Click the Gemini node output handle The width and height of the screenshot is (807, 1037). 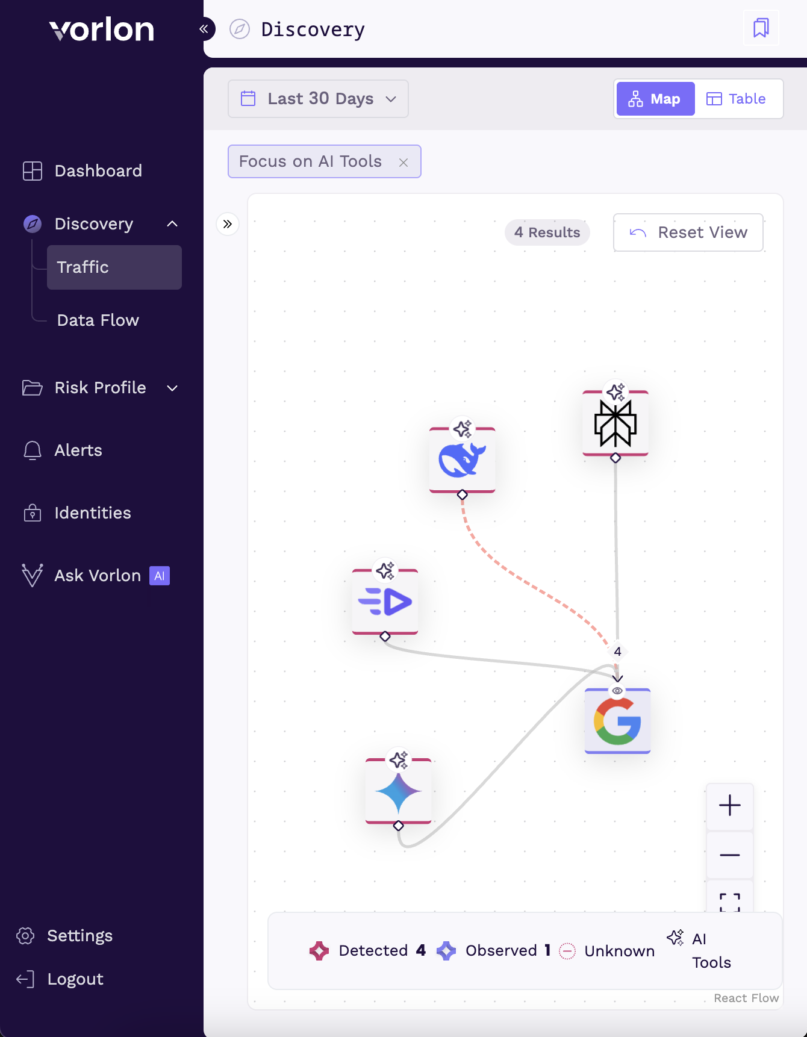399,826
